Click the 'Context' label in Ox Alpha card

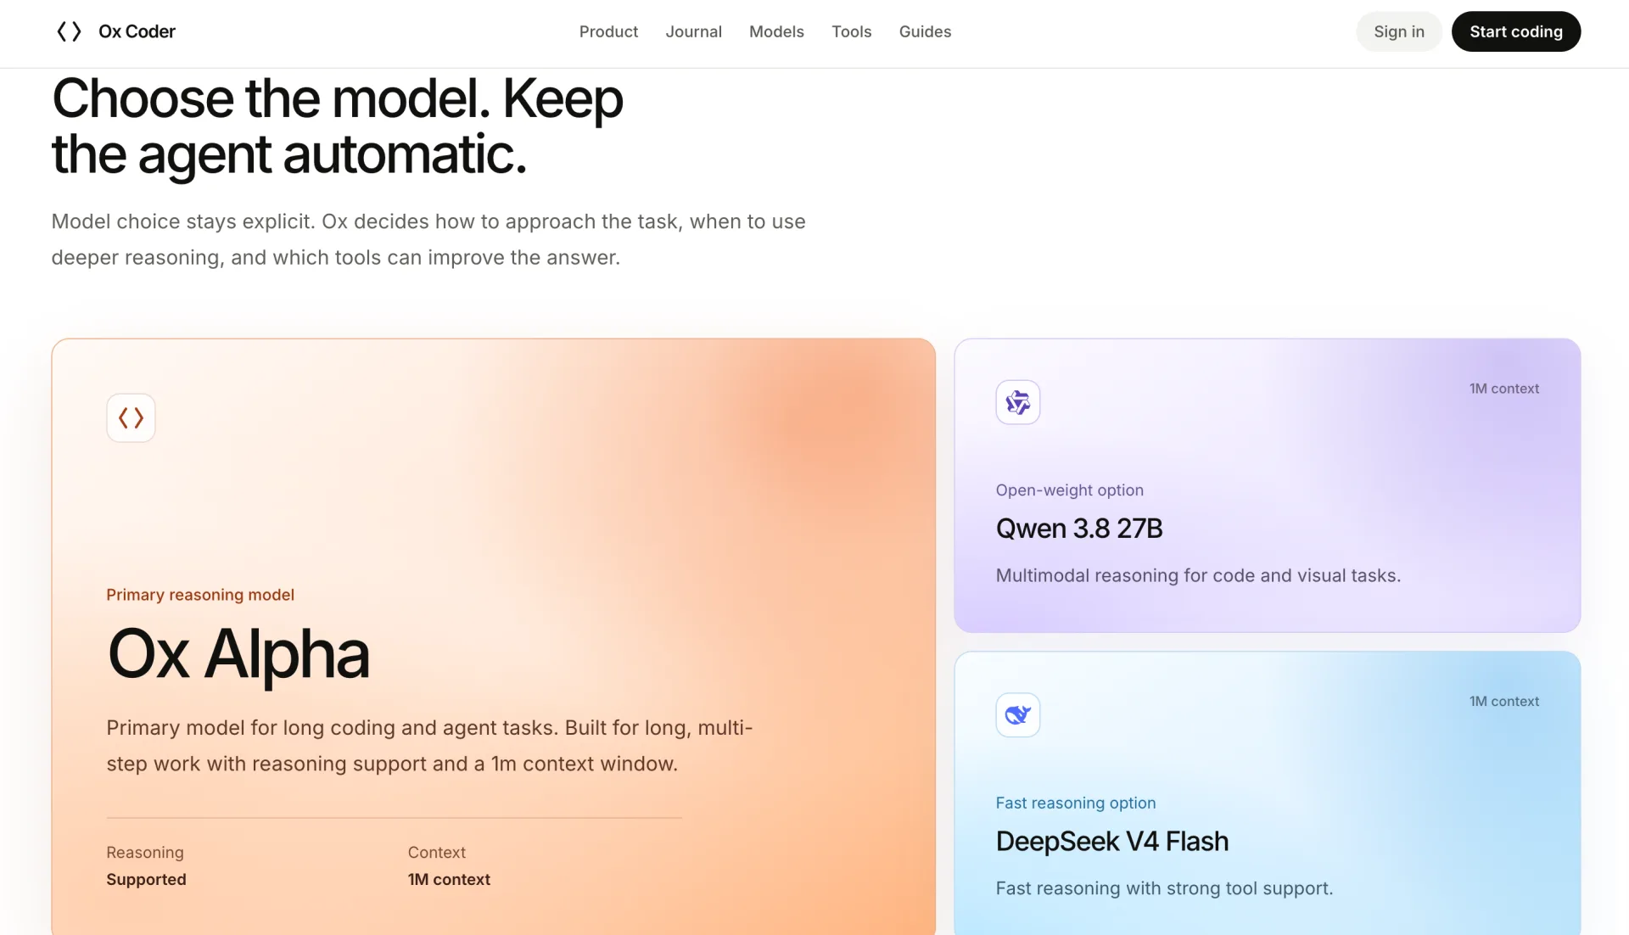(437, 853)
